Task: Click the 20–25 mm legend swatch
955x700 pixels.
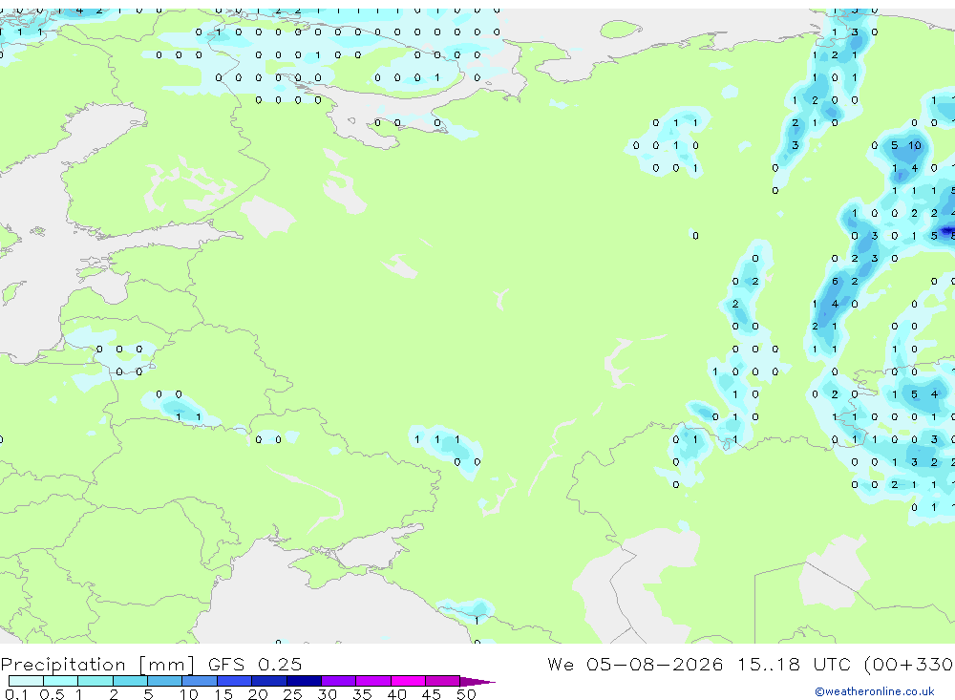Action: tap(269, 681)
